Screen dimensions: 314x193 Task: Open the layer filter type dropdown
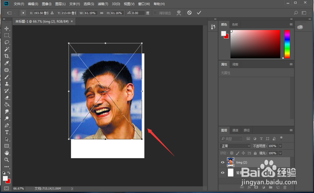pos(231,138)
